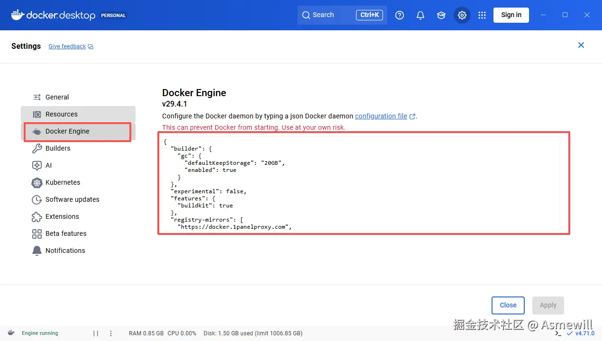Close Settings with the blue X icon
The height and width of the screenshot is (341, 602).
point(581,45)
